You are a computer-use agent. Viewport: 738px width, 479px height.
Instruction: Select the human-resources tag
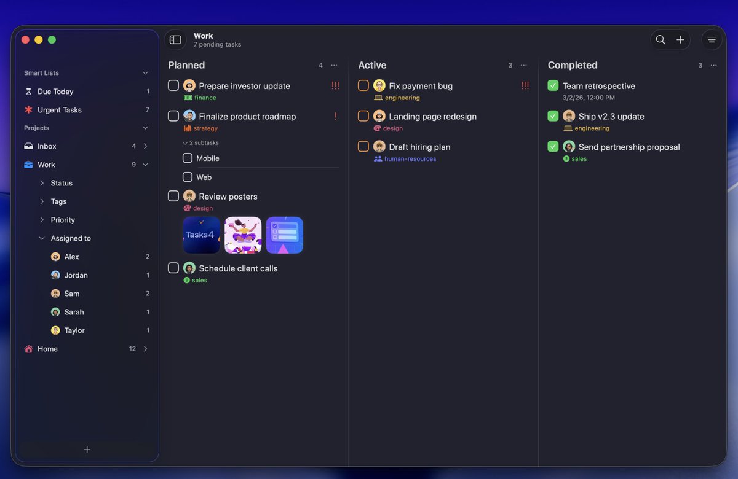pyautogui.click(x=405, y=158)
